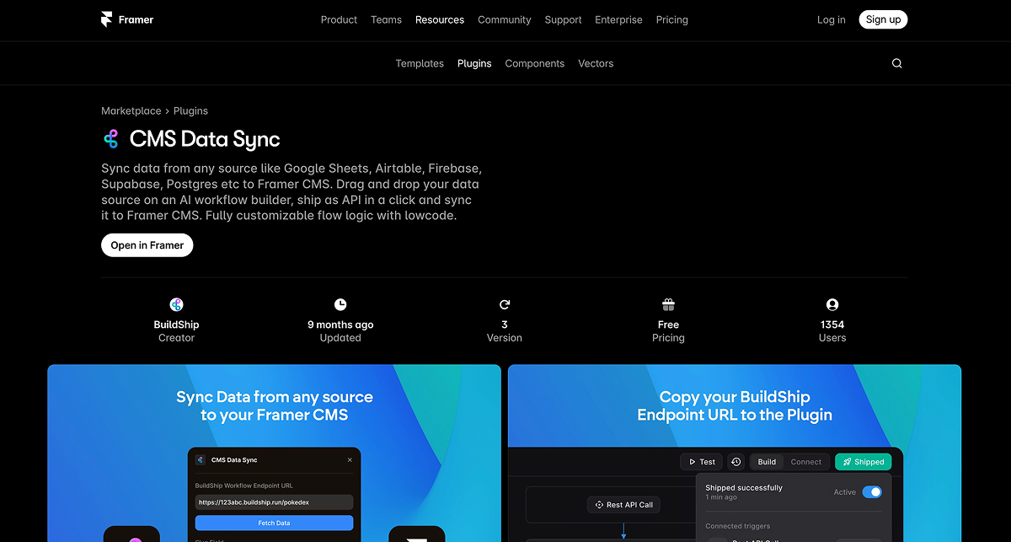Click the refresh icon above Version
1011x542 pixels.
pos(505,304)
